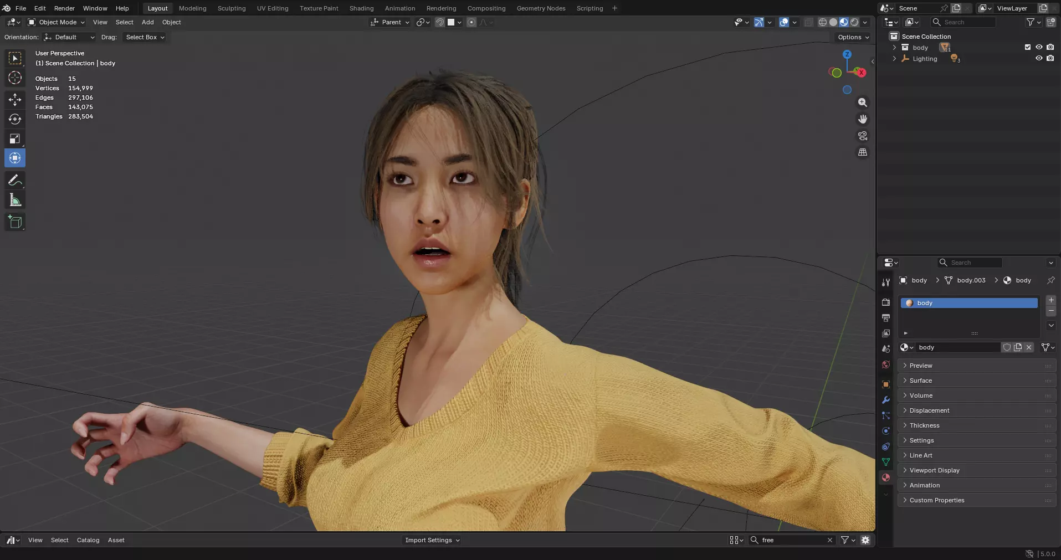Remove the selected material slot
The height and width of the screenshot is (560, 1061).
[x=1051, y=311]
